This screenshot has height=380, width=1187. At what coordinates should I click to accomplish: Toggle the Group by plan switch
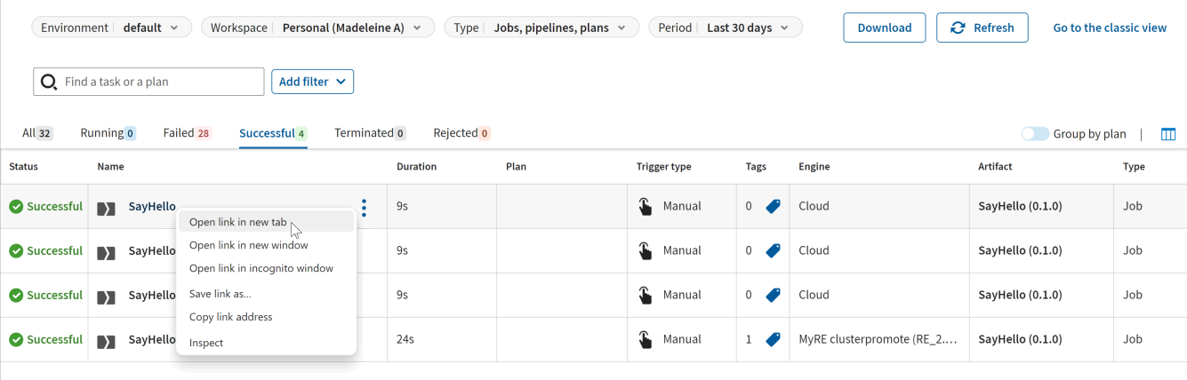pyautogui.click(x=1035, y=134)
